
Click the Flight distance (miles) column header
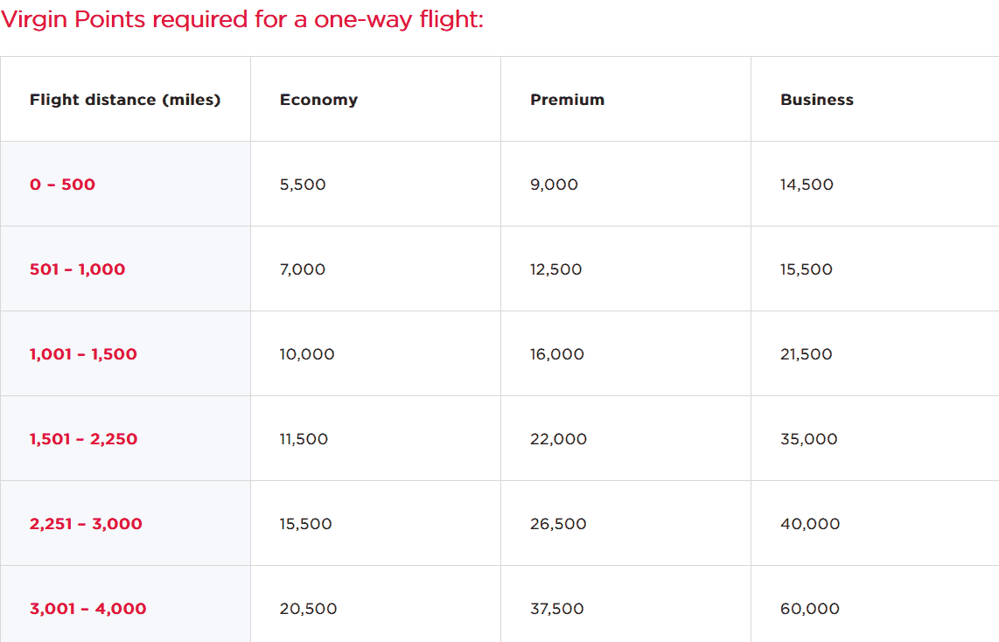pos(125,100)
